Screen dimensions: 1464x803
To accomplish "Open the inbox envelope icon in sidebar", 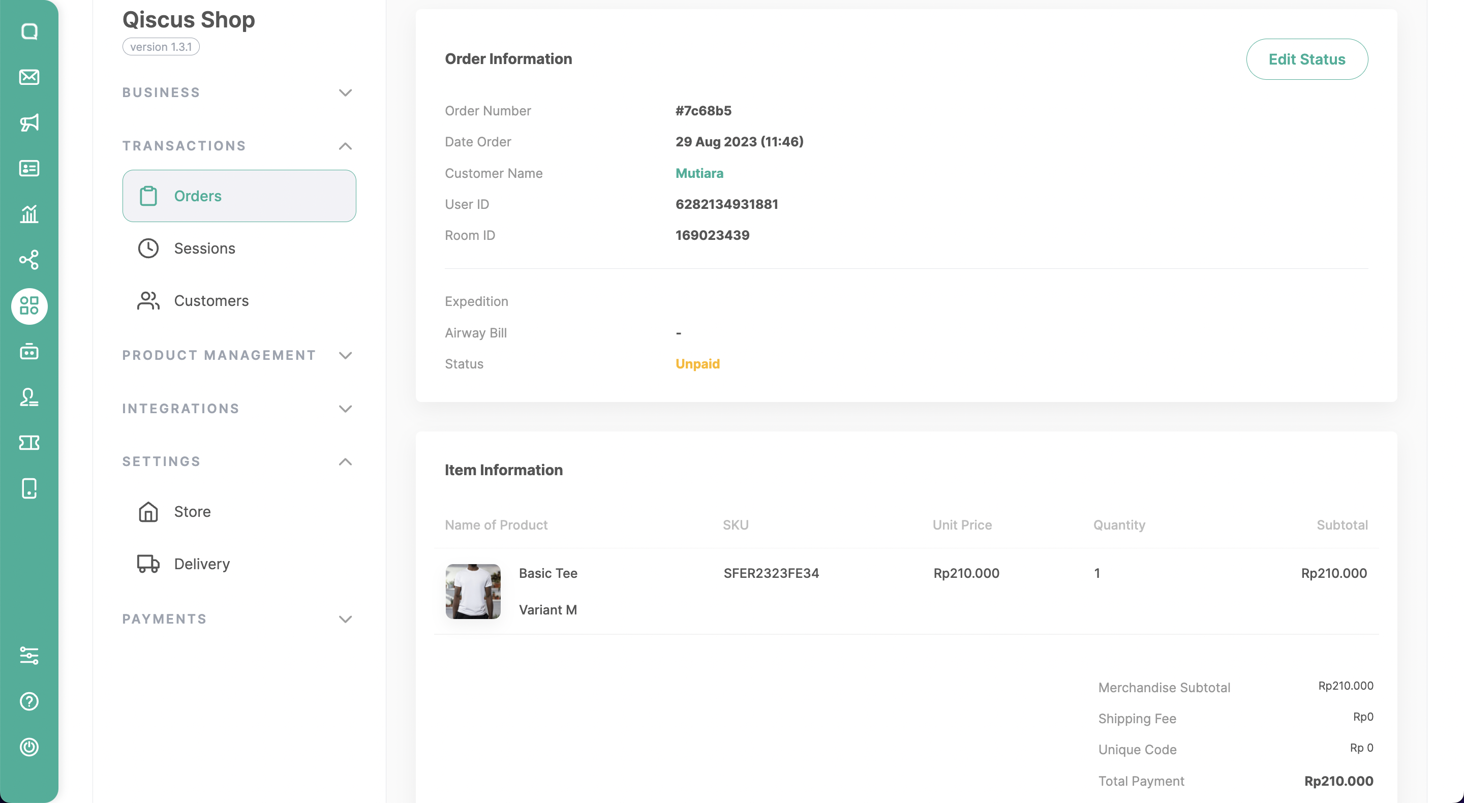I will coord(29,77).
